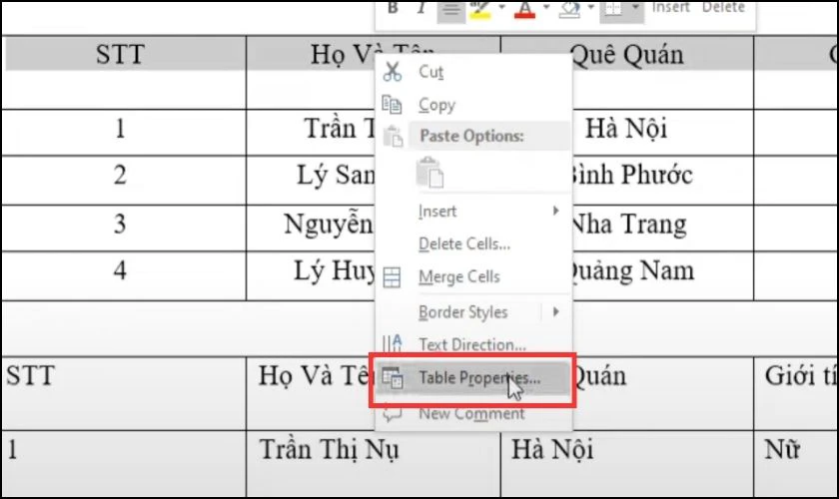This screenshot has height=499, width=839.
Task: Open the Insert submenu
Action: tap(473, 212)
